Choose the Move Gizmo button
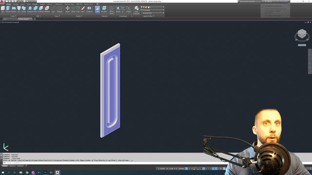Image resolution: width=312 pixels, height=175 pixels. (x=112, y=10)
